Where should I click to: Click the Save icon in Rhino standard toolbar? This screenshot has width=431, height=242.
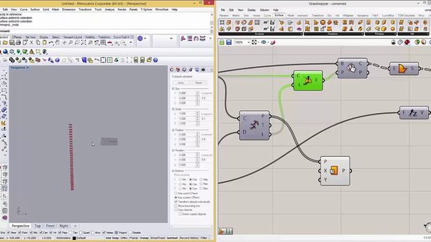[x=12, y=42]
